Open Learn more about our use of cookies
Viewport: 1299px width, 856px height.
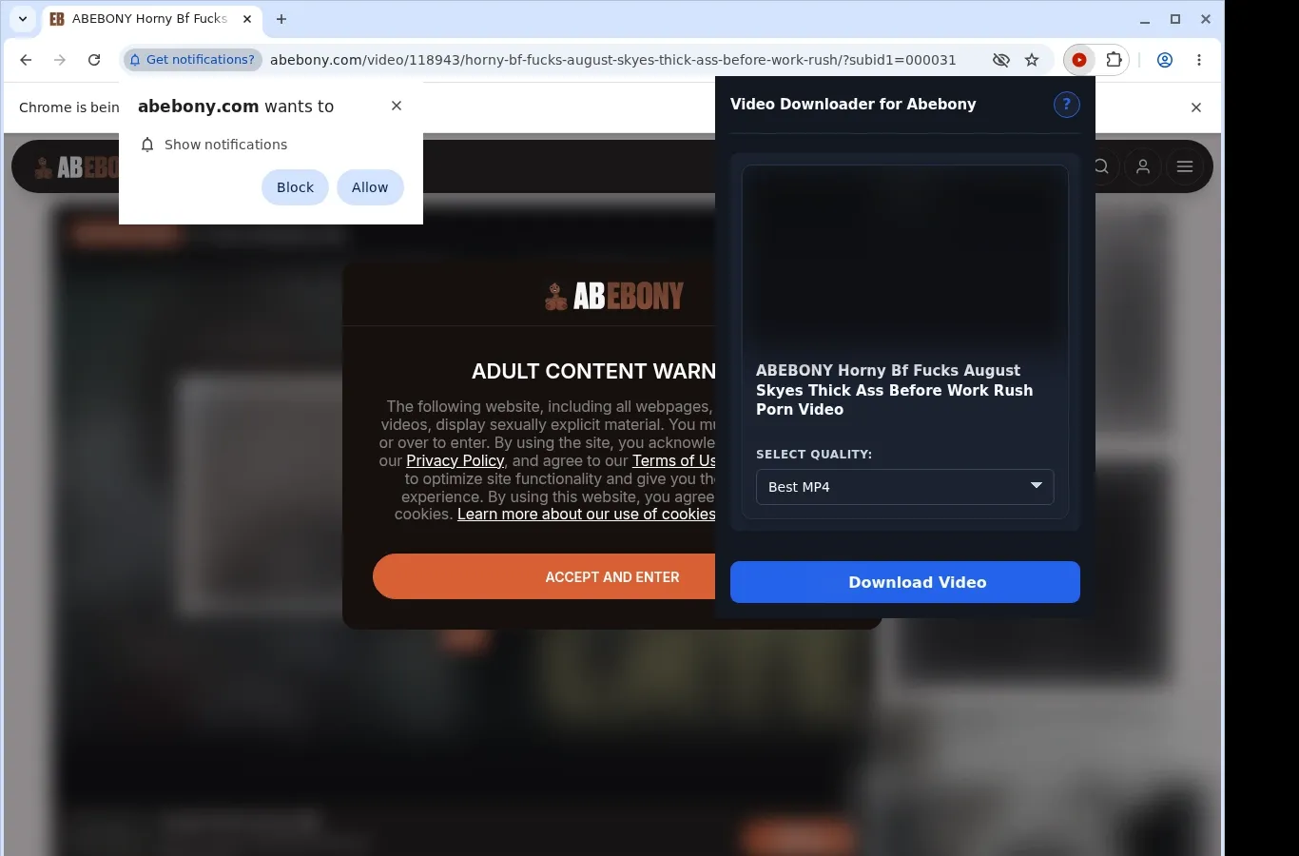point(587,514)
